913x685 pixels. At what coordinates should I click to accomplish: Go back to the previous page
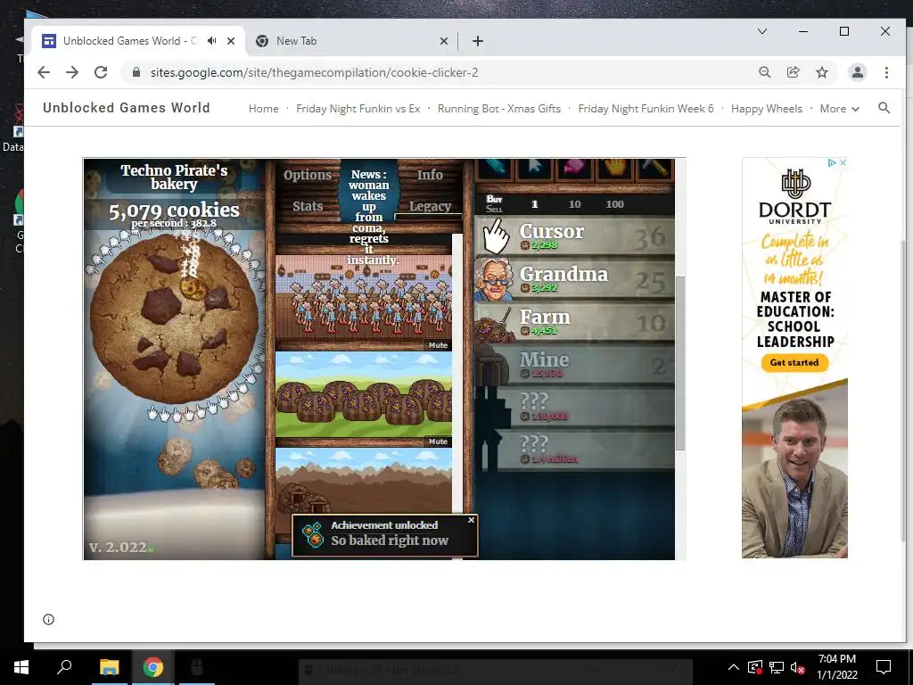pos(44,72)
